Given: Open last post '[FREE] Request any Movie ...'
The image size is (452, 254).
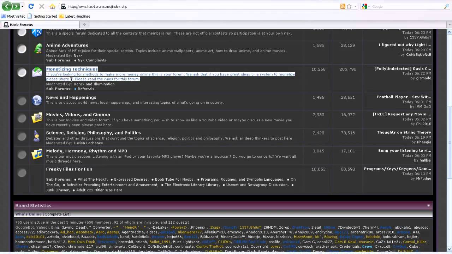Looking at the screenshot, I should coord(402,114).
